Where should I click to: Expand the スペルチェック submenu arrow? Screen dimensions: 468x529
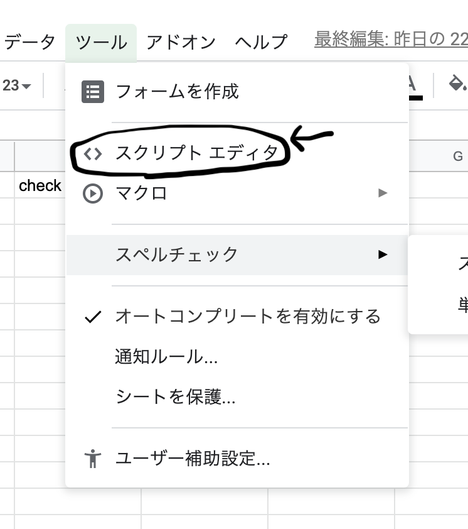click(x=383, y=254)
